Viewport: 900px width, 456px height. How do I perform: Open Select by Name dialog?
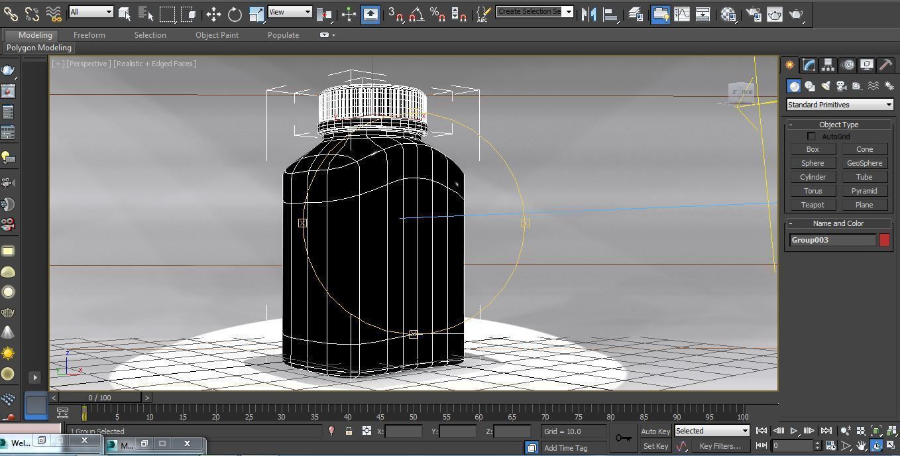(146, 13)
